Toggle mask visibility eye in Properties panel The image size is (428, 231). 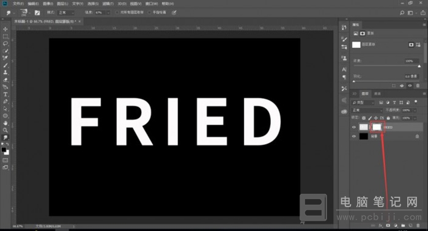click(410, 86)
